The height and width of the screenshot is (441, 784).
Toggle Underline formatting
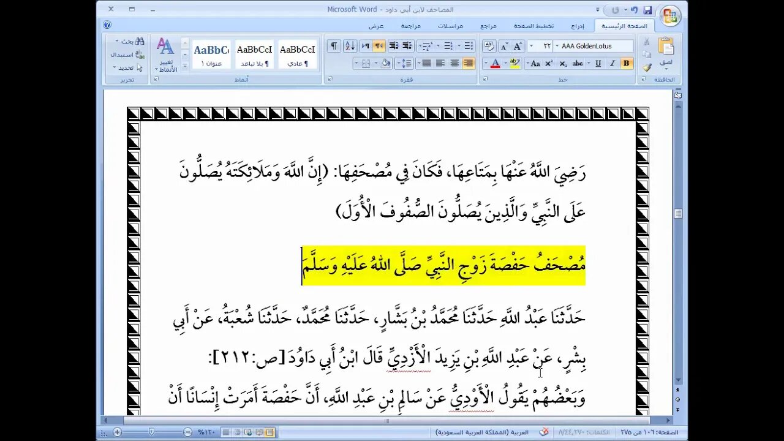598,63
